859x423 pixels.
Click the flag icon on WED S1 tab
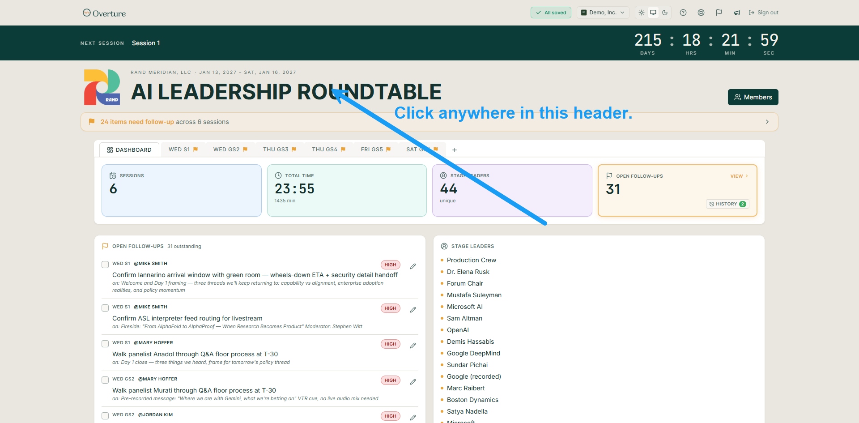pyautogui.click(x=196, y=150)
